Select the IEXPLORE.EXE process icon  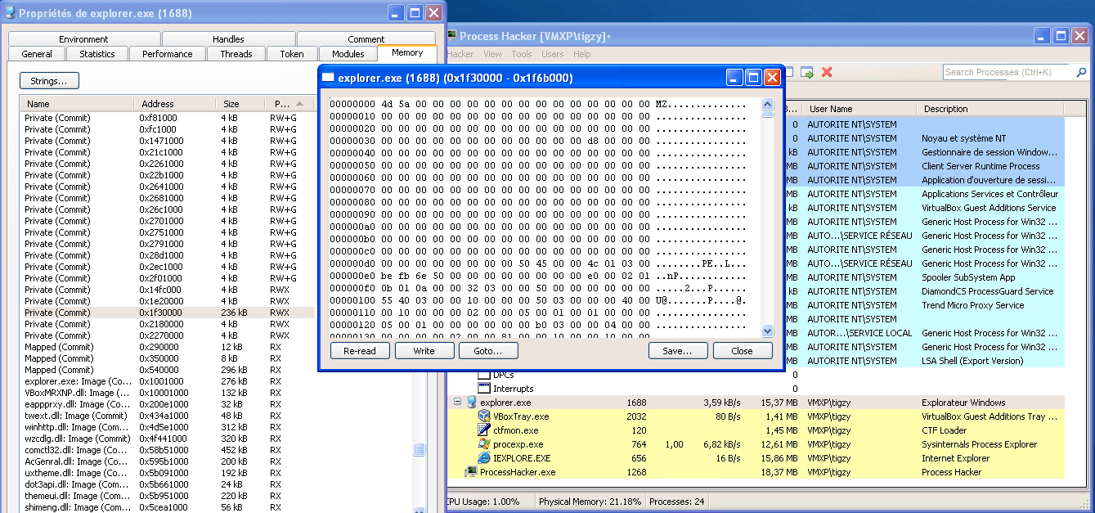[x=484, y=458]
